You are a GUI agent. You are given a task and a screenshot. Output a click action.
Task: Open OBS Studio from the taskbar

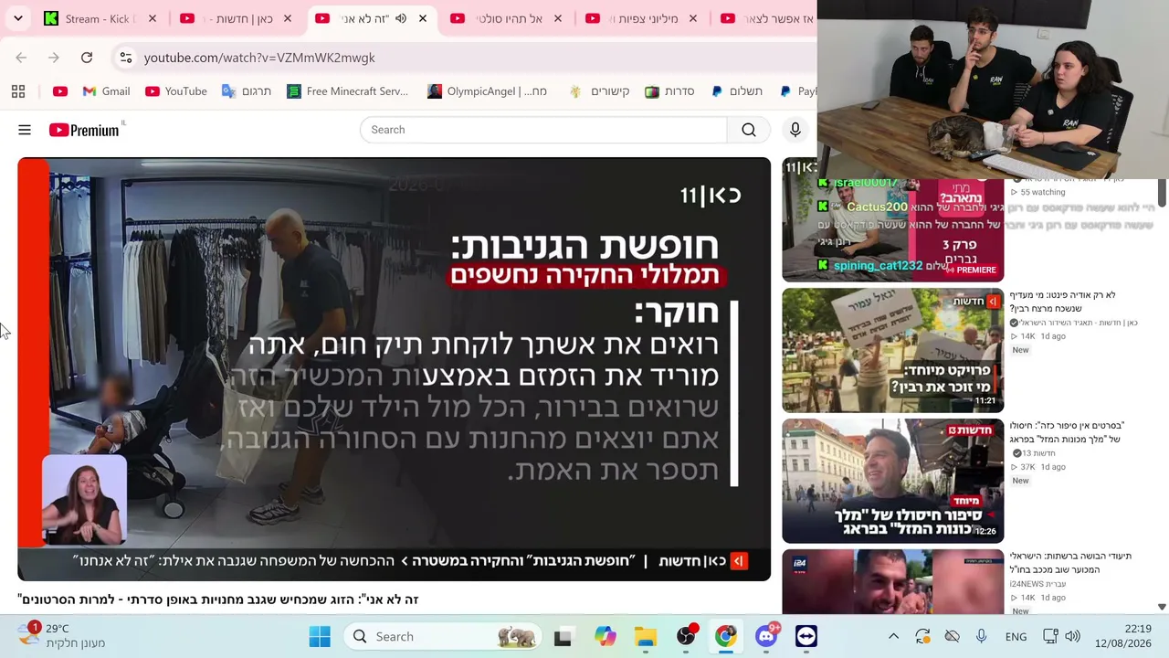[x=686, y=636]
